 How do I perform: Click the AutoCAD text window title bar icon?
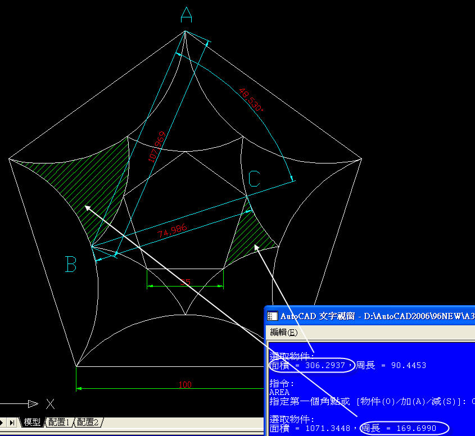coord(272,316)
